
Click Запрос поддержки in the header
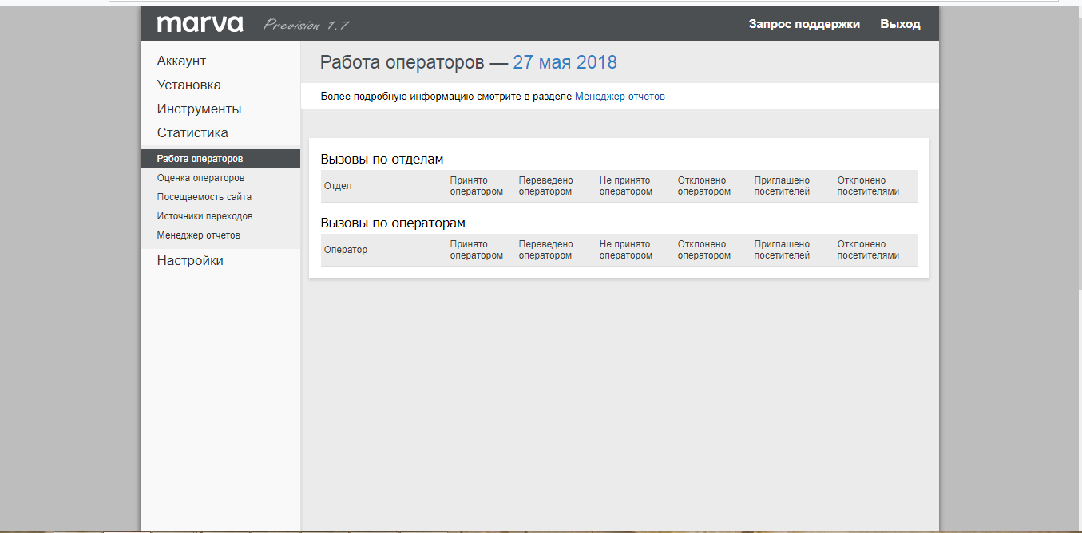point(803,23)
